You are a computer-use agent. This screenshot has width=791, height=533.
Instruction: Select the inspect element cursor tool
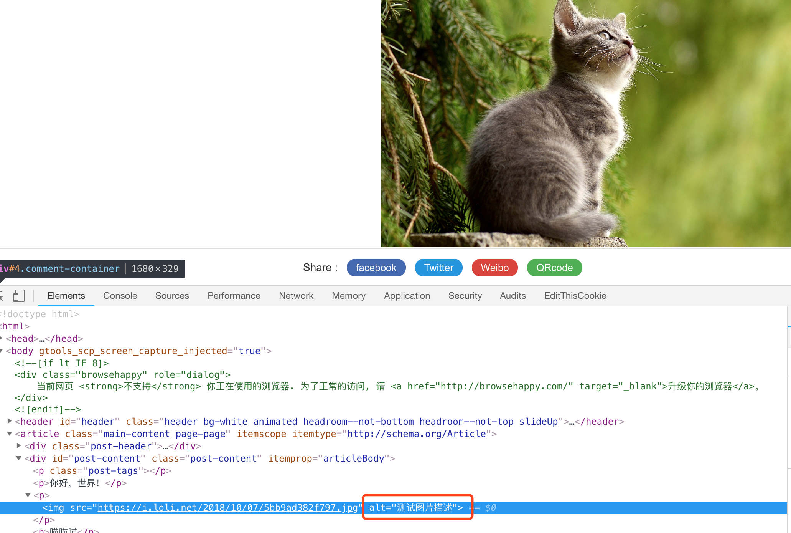[x=2, y=296]
